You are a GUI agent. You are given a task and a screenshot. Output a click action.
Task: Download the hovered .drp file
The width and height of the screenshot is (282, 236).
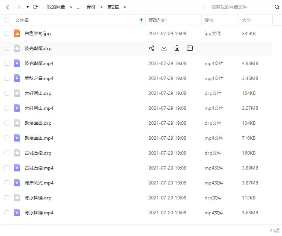point(164,48)
